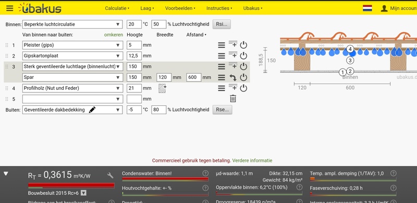
Task: Expand Bouwbesluit 2015 Rc>6 selector
Action: pos(83,193)
